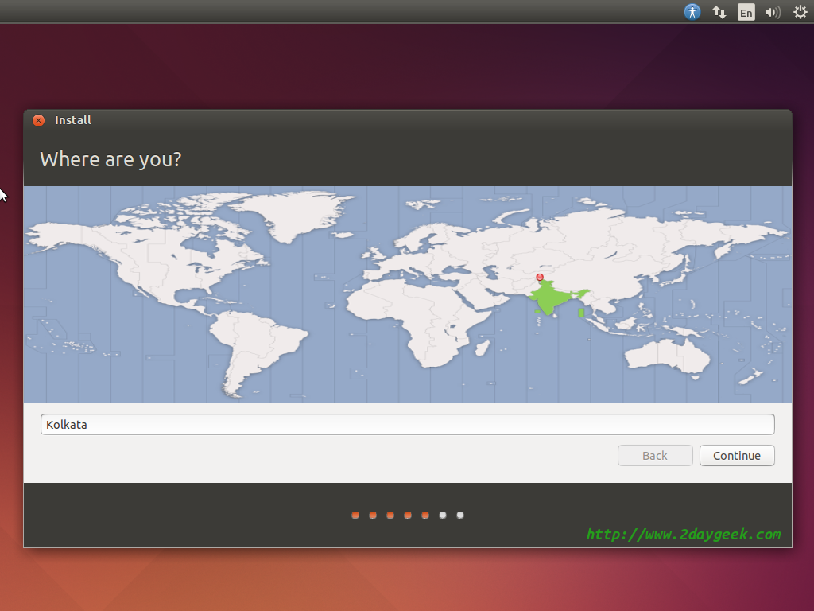
Task: Click the last white progress dot
Action: coord(460,516)
